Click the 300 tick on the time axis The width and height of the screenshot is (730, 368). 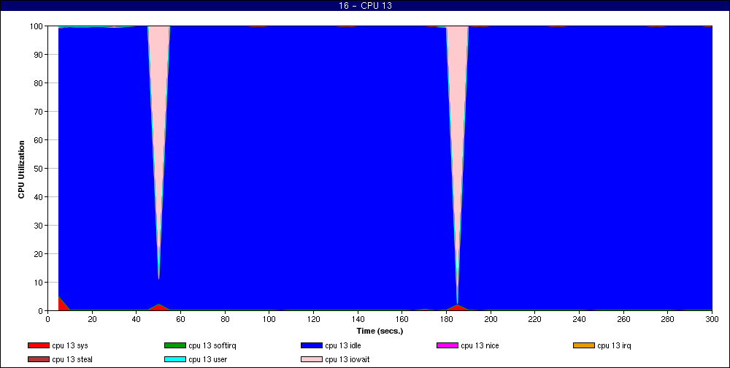pos(712,319)
